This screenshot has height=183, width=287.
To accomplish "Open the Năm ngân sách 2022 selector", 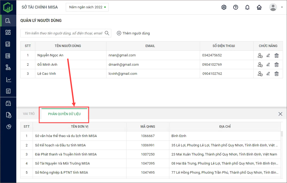I will coord(87,7).
